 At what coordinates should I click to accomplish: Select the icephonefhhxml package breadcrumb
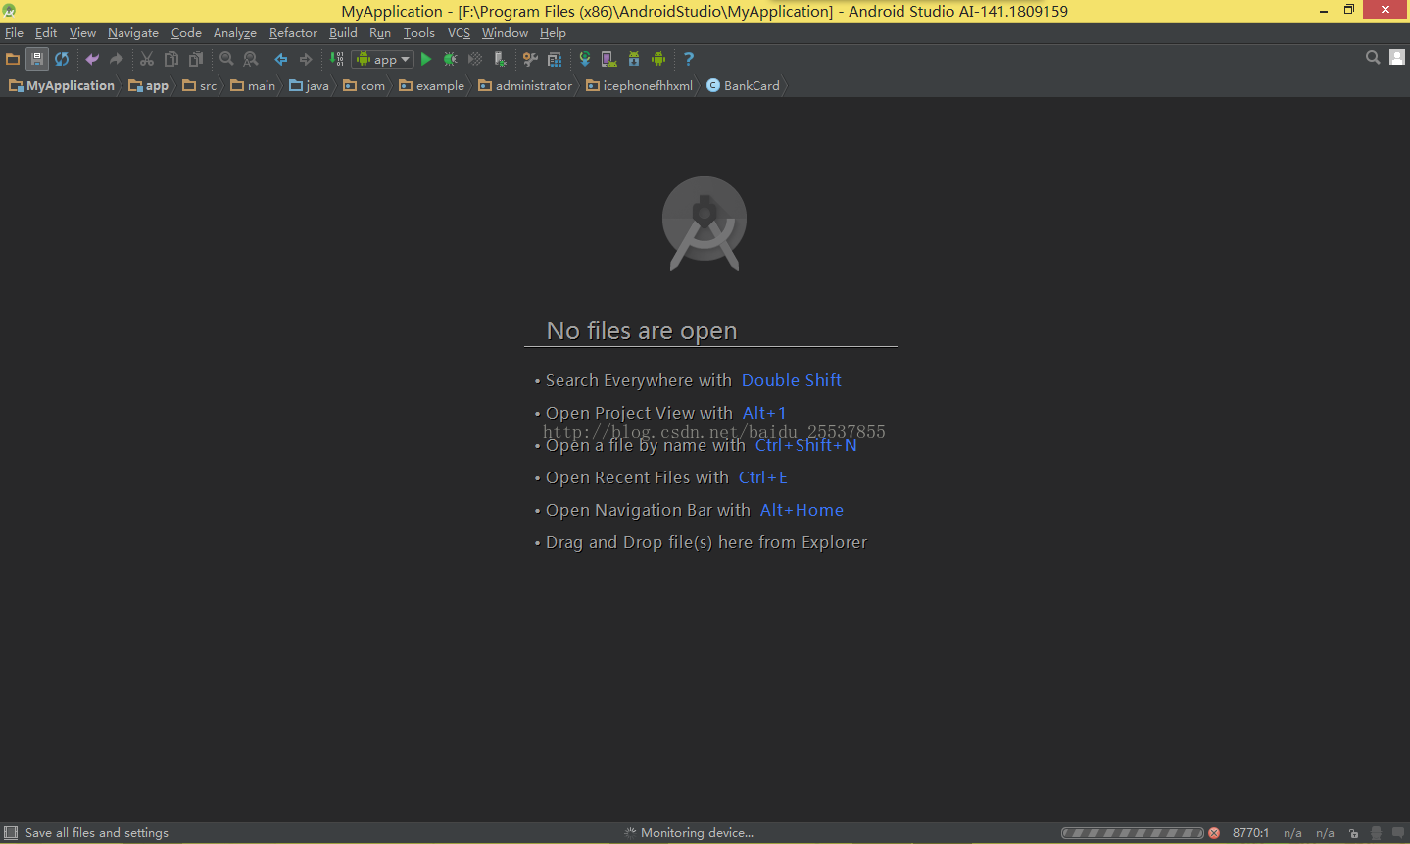tap(639, 86)
